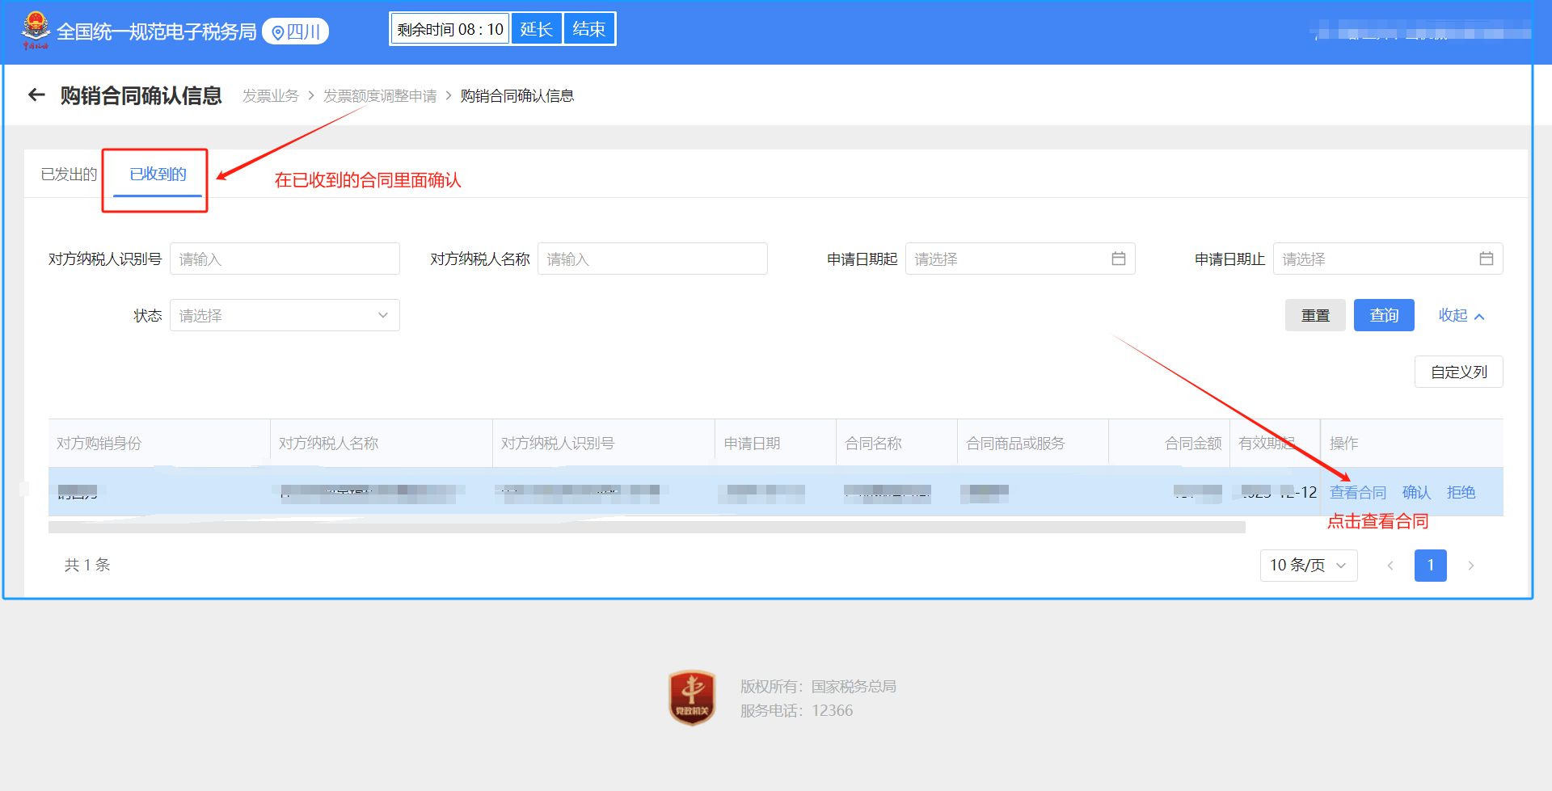Click the horizontal table scrollbar
1552x791 pixels.
click(x=647, y=528)
